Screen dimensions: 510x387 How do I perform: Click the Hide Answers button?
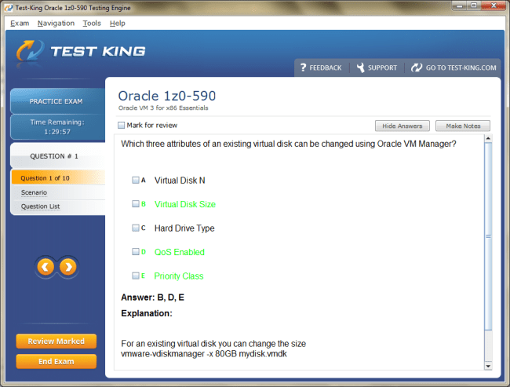[403, 126]
